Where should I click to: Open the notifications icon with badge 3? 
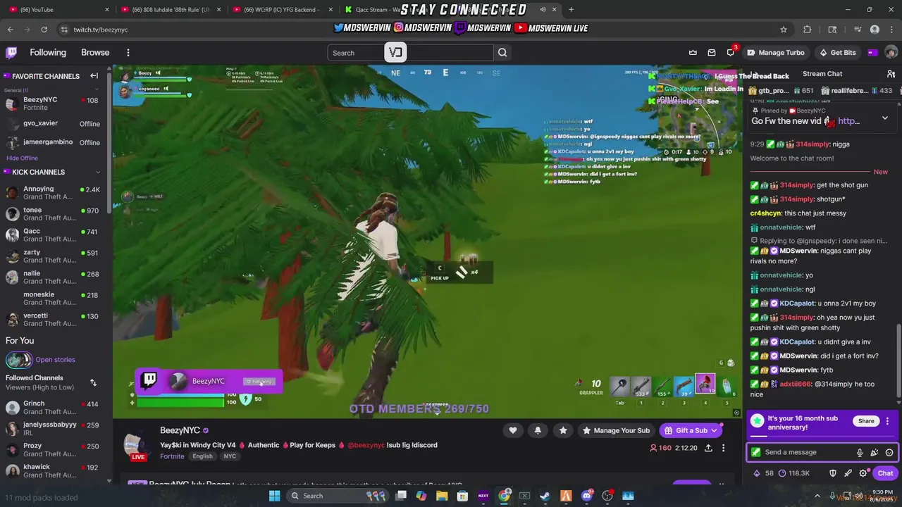click(x=731, y=52)
